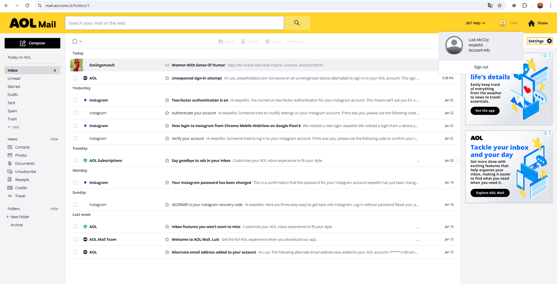Open the select-all dropdown arrow
Image resolution: width=557 pixels, height=284 pixels.
click(x=81, y=41)
